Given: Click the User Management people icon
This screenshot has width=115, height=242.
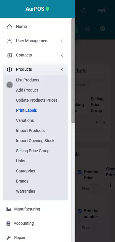Looking at the screenshot, I should (x=9, y=41).
